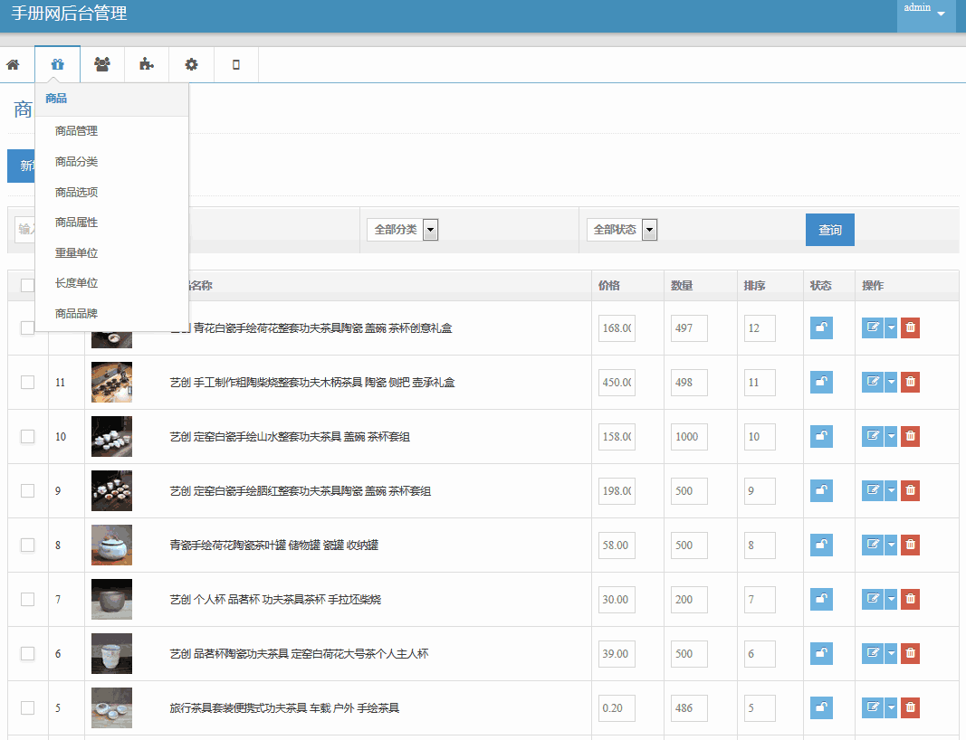Open the users group icon menu

pyautogui.click(x=102, y=64)
